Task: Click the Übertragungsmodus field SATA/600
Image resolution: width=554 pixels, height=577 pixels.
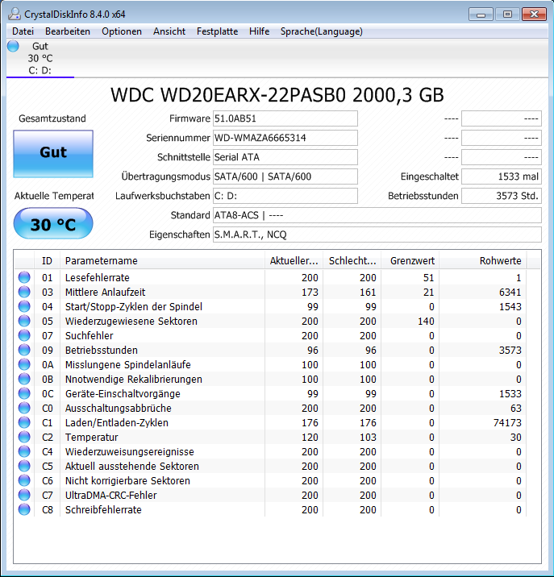Action: point(285,176)
